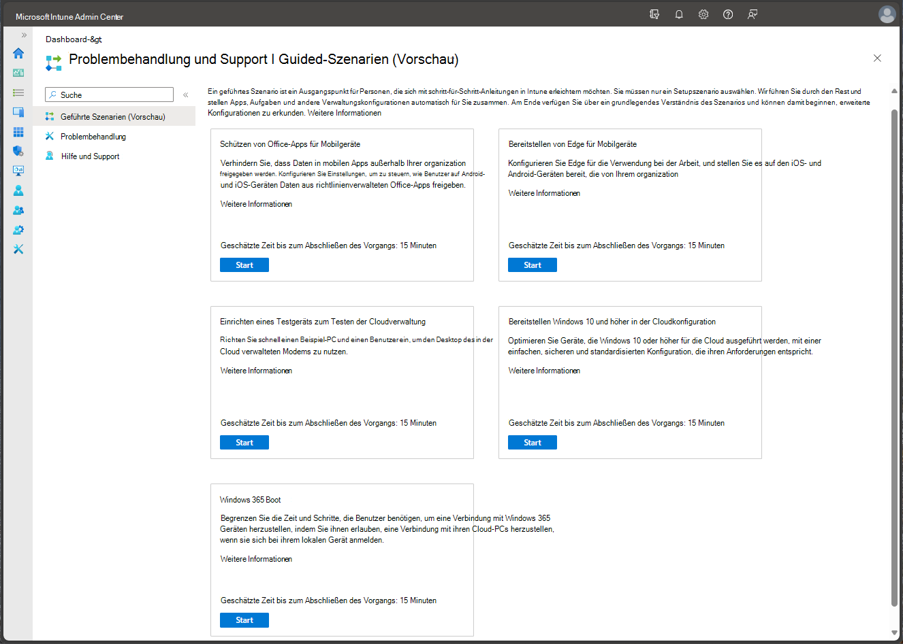Start the Schützen von Office-Apps scenario
903x644 pixels.
[244, 265]
